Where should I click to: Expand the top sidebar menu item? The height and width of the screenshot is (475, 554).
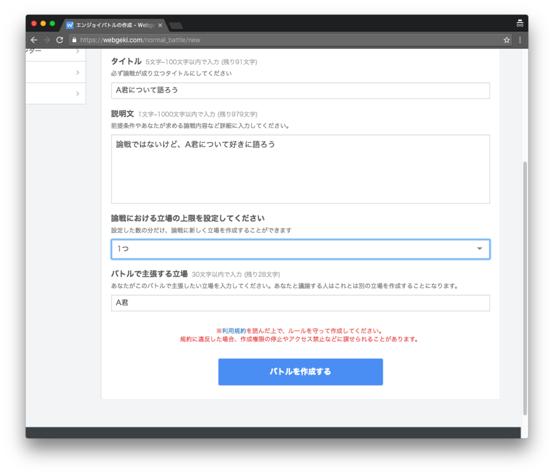[x=77, y=50]
